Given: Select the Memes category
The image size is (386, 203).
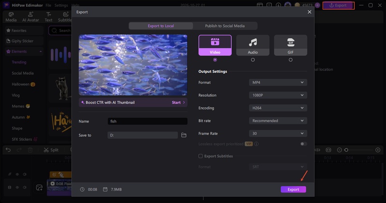Looking at the screenshot, I should point(21,106).
